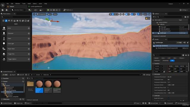The height and width of the screenshot is (107, 190).
Task: Click the Outliner settings gear icon
Action: pos(188,17)
